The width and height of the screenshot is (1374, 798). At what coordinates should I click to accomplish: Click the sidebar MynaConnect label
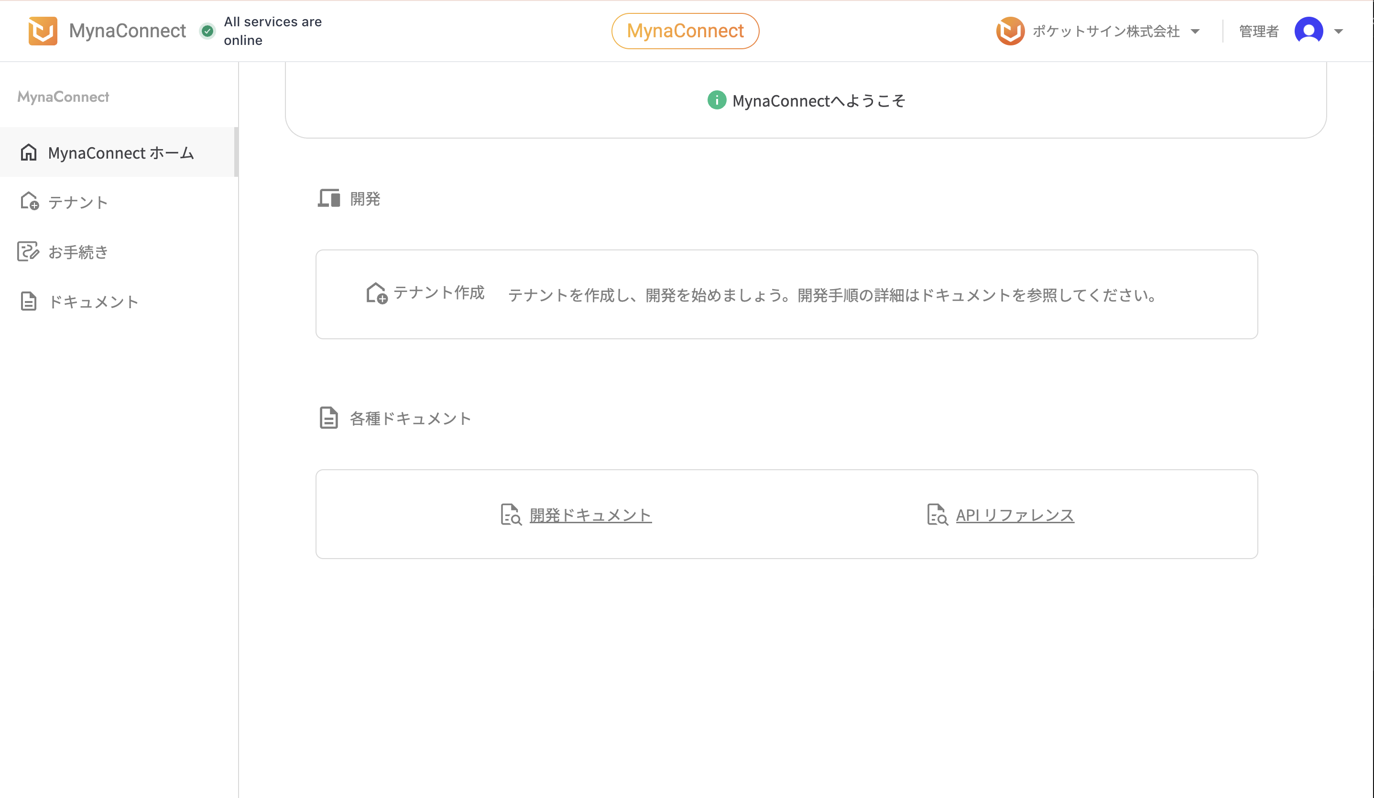click(x=63, y=97)
